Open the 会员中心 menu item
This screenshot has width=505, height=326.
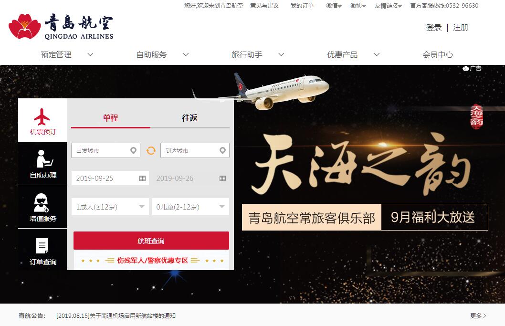(438, 54)
